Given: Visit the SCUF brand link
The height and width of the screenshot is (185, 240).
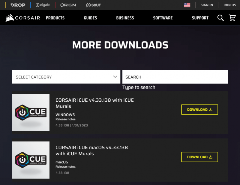Looking at the screenshot, I should click(x=93, y=5).
